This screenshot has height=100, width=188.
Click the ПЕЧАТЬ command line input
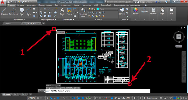98,91
